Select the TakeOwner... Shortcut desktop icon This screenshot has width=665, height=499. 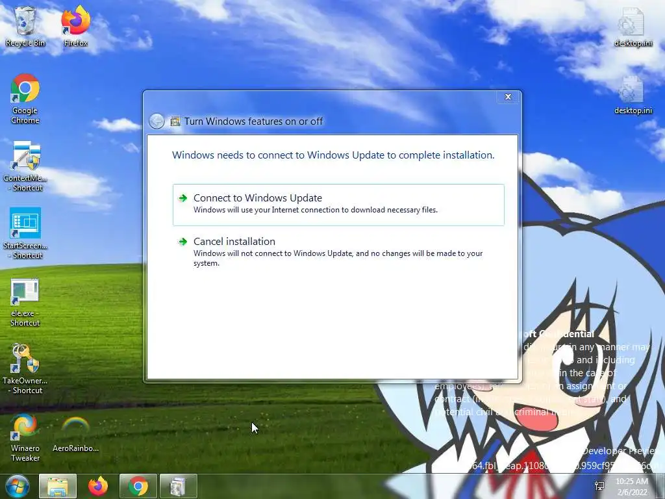pyautogui.click(x=25, y=369)
